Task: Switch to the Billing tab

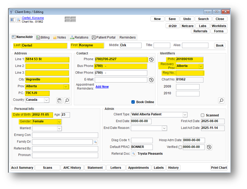Action: pyautogui.click(x=43, y=37)
